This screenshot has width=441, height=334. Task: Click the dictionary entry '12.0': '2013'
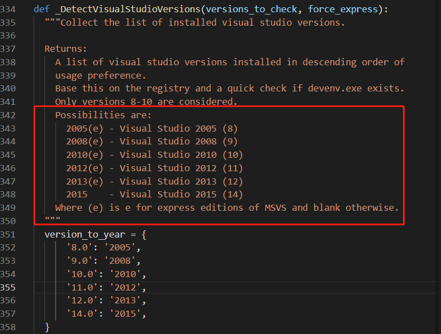[x=106, y=301]
